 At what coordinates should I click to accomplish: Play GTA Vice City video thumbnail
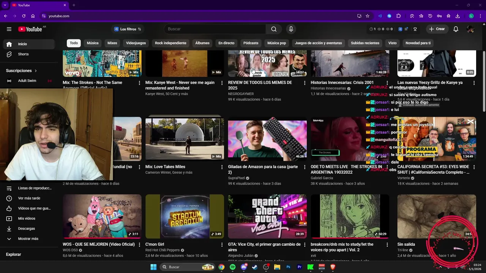[267, 217]
